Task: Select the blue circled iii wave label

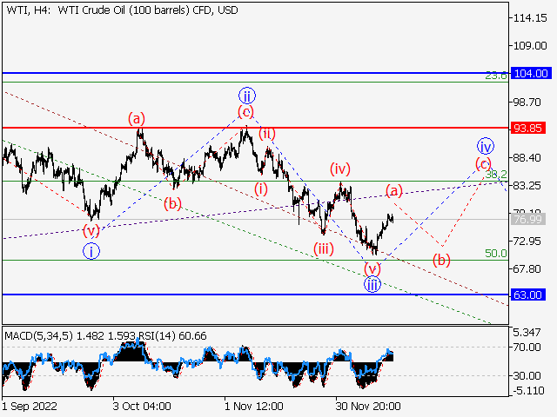Action: 372,284
